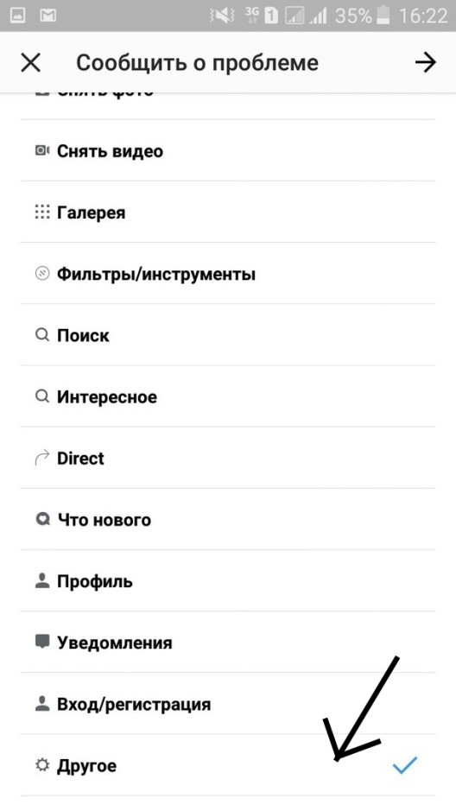Choose the Direct problem category

(228, 458)
